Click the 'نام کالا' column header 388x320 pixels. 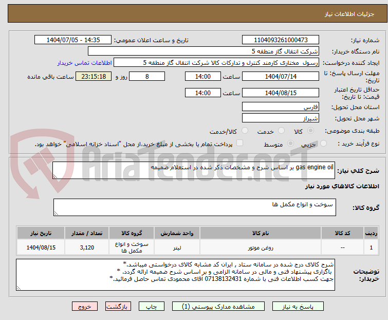tap(261, 233)
